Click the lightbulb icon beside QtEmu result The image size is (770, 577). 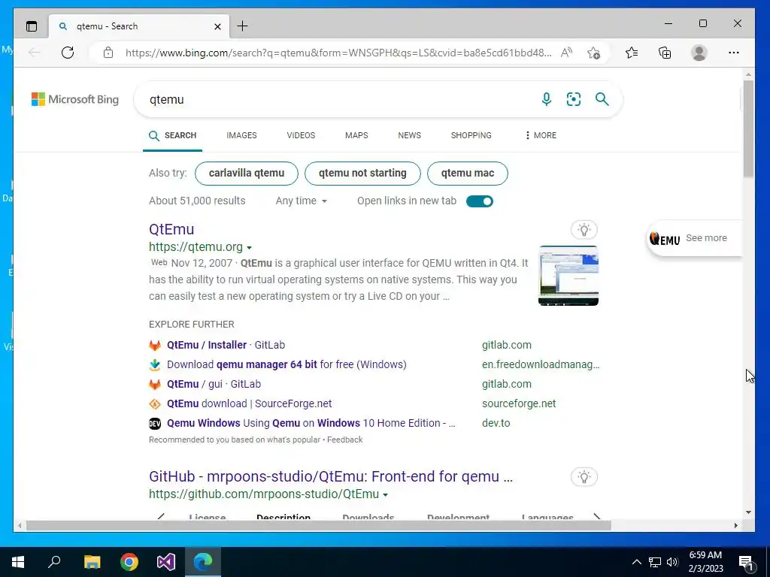[584, 230]
